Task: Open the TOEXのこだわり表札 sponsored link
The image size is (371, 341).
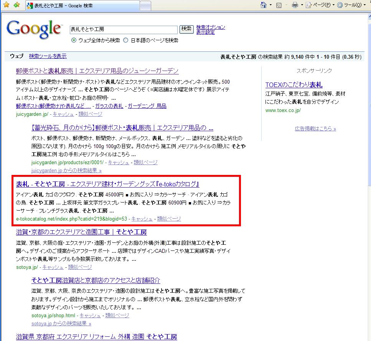Action: click(294, 85)
